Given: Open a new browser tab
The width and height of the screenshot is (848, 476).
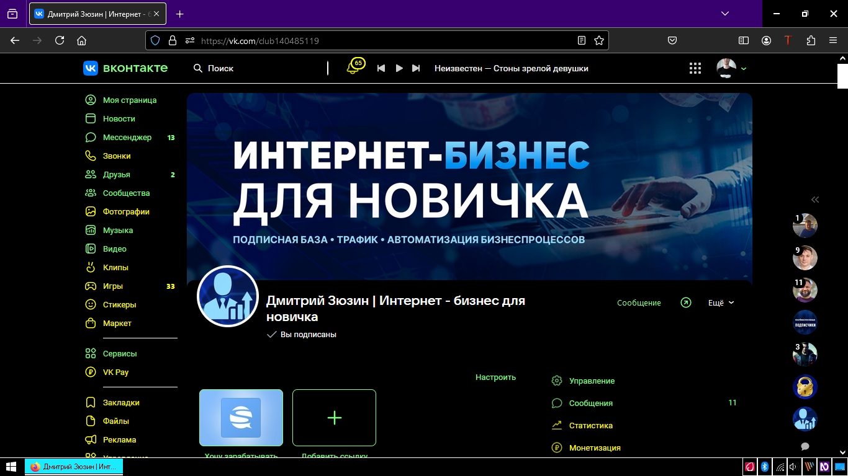Looking at the screenshot, I should pyautogui.click(x=180, y=14).
